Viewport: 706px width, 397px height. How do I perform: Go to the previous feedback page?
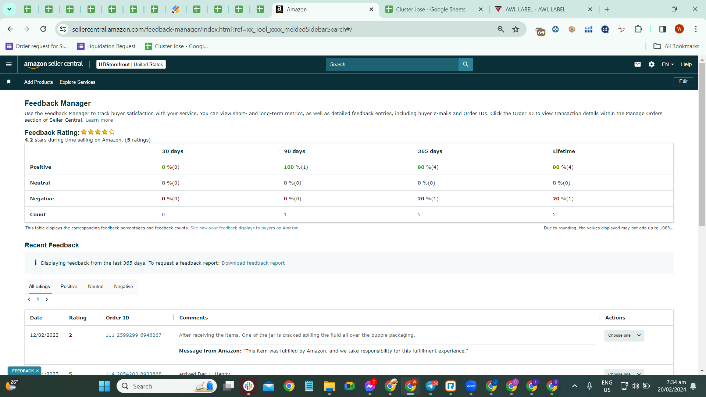click(x=29, y=300)
